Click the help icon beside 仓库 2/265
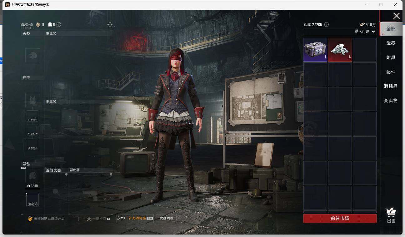The image size is (405, 237). point(327,24)
